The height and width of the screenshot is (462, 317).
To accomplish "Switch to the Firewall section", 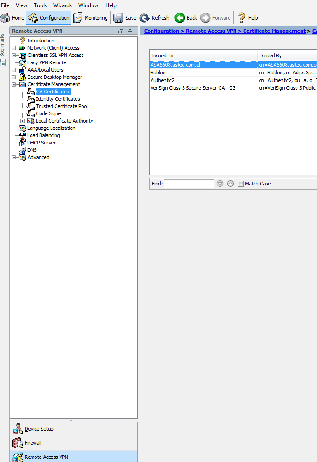I will [x=33, y=443].
